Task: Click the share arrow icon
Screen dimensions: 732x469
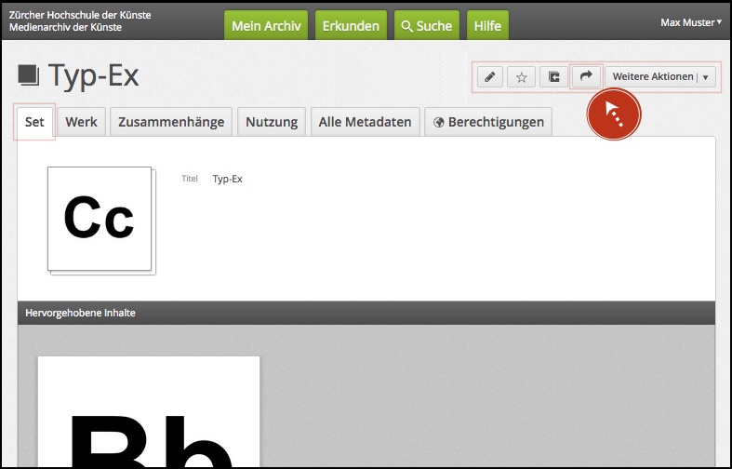Action: tap(586, 77)
